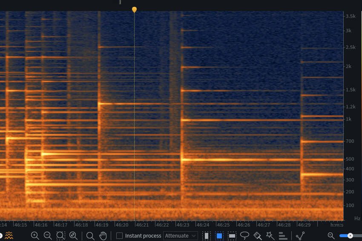362x241 pixels.
Task: Select the Harmonics selection tool
Action: coord(283,236)
